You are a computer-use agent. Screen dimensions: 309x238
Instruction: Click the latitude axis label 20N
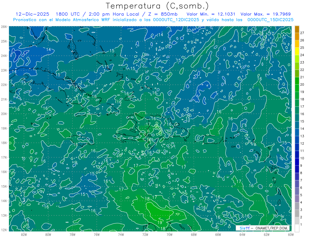[4, 114]
